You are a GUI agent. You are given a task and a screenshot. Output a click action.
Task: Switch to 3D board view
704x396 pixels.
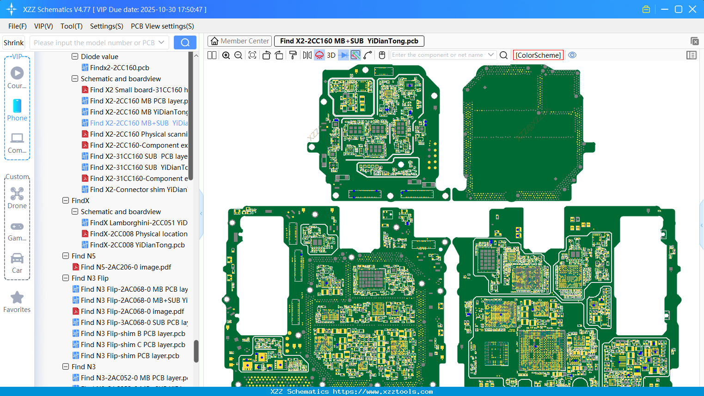331,55
